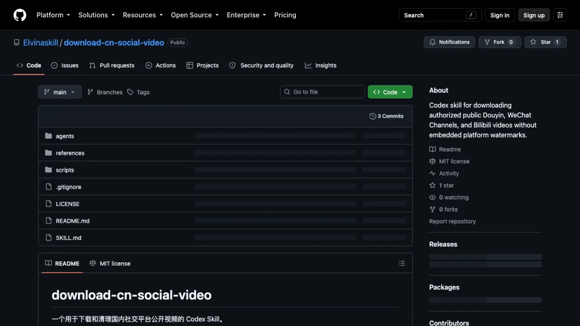Open the README.md file name
The width and height of the screenshot is (580, 326).
point(72,221)
